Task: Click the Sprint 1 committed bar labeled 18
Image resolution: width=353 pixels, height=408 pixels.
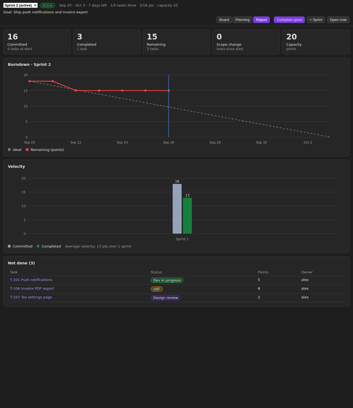Action: click(x=177, y=209)
